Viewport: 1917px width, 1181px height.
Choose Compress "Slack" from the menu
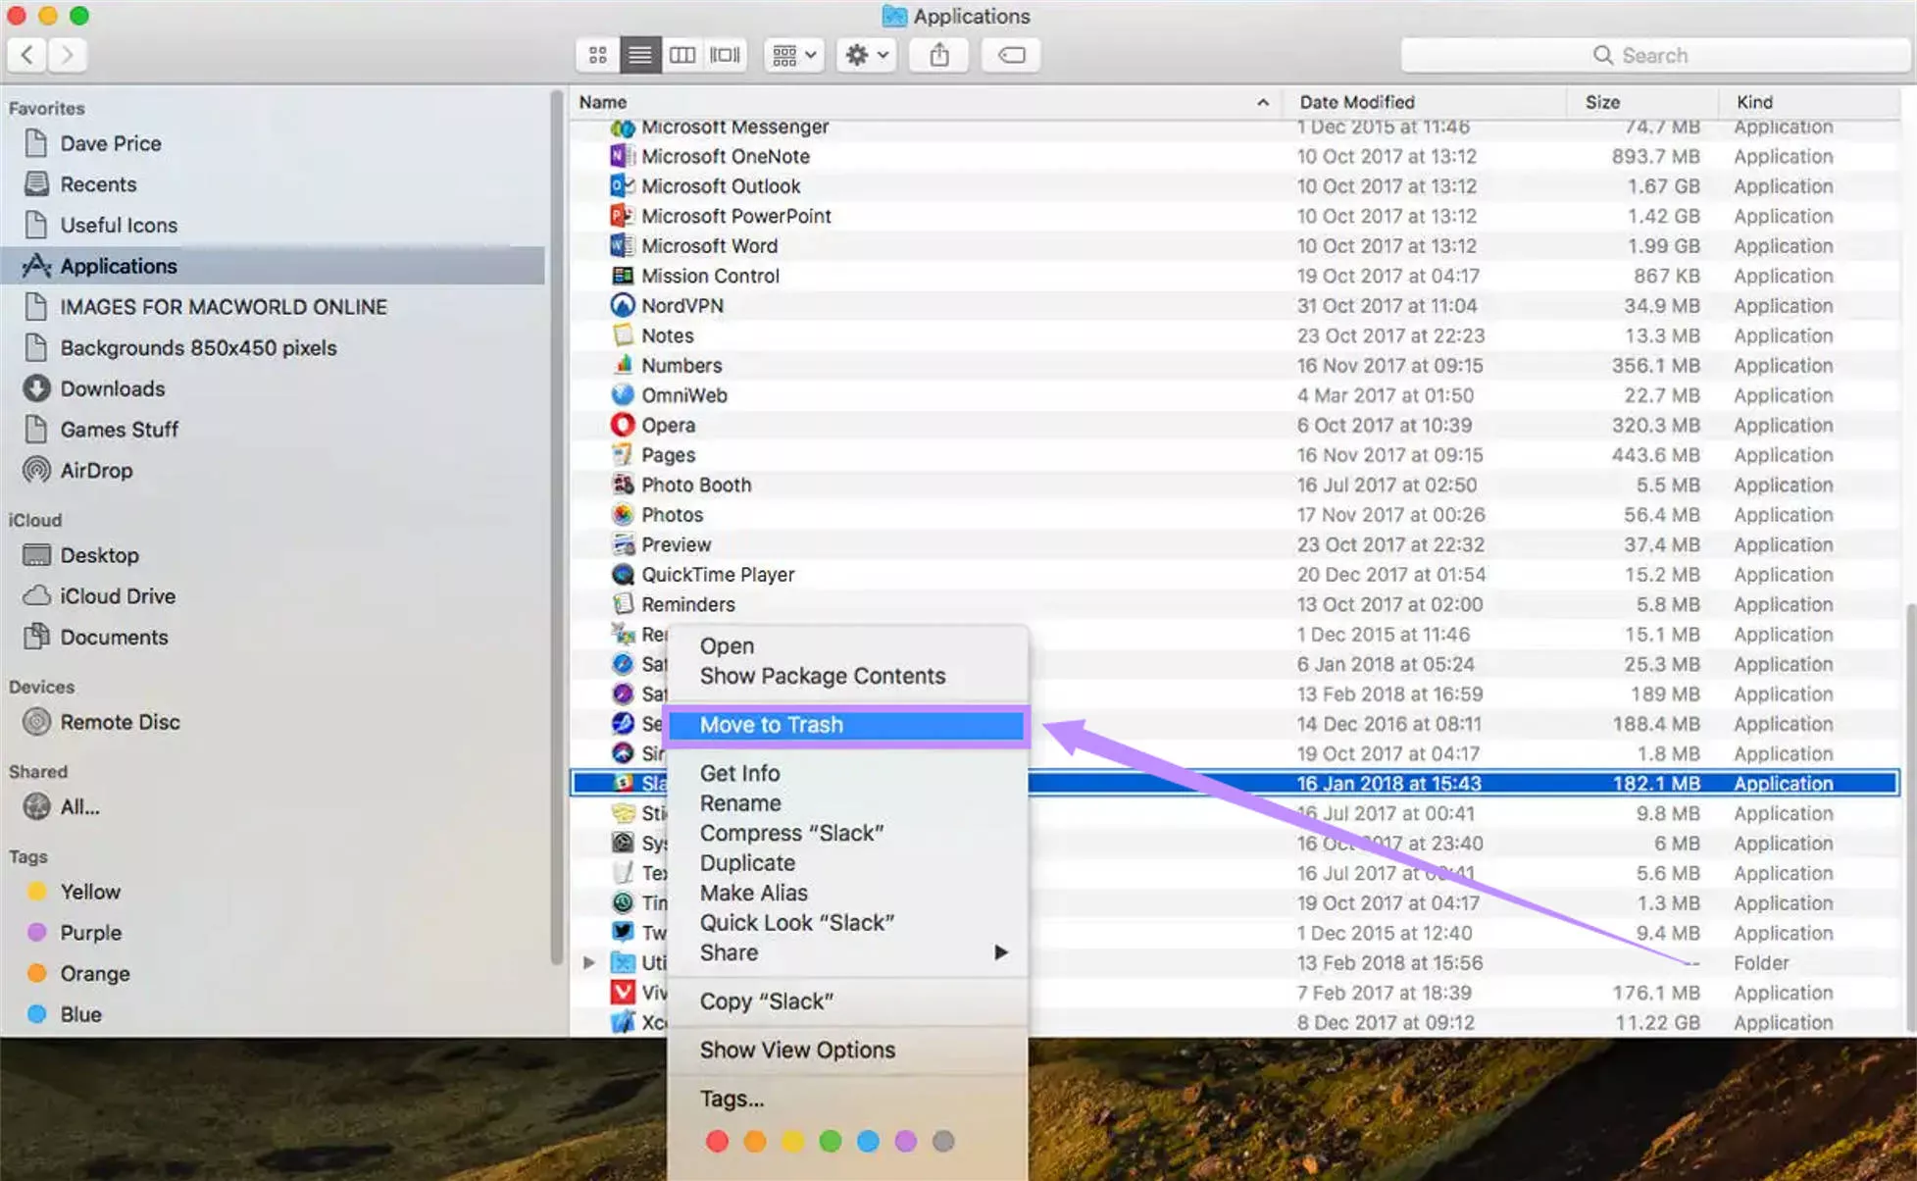tap(792, 832)
